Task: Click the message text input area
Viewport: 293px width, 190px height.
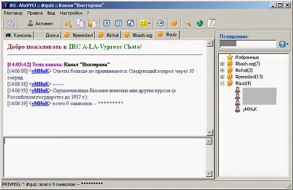Action: [x=105, y=157]
